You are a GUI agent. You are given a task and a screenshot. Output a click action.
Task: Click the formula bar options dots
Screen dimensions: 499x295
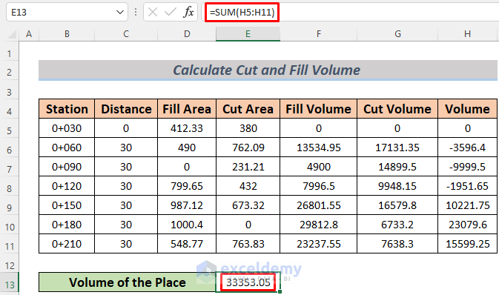[x=136, y=12]
